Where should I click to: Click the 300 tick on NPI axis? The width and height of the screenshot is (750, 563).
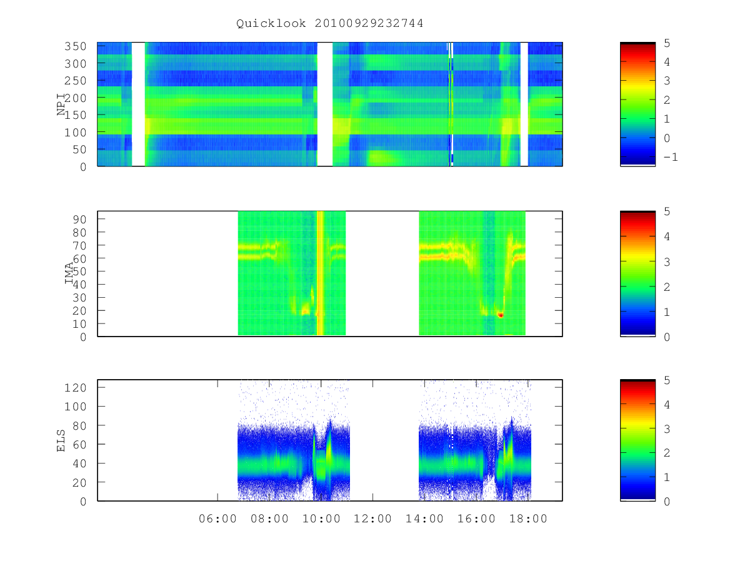tap(76, 64)
